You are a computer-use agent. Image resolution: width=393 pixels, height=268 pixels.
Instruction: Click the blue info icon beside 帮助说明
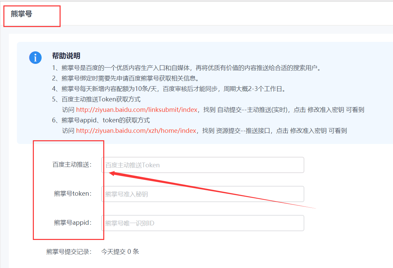tap(35, 58)
